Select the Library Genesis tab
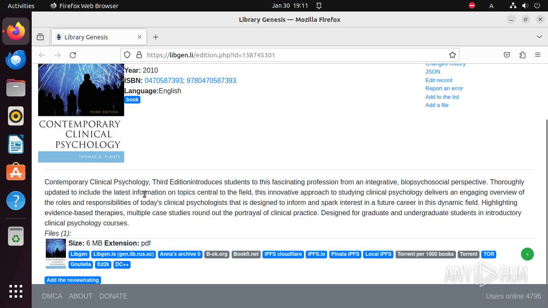This screenshot has width=548, height=308. (99, 37)
